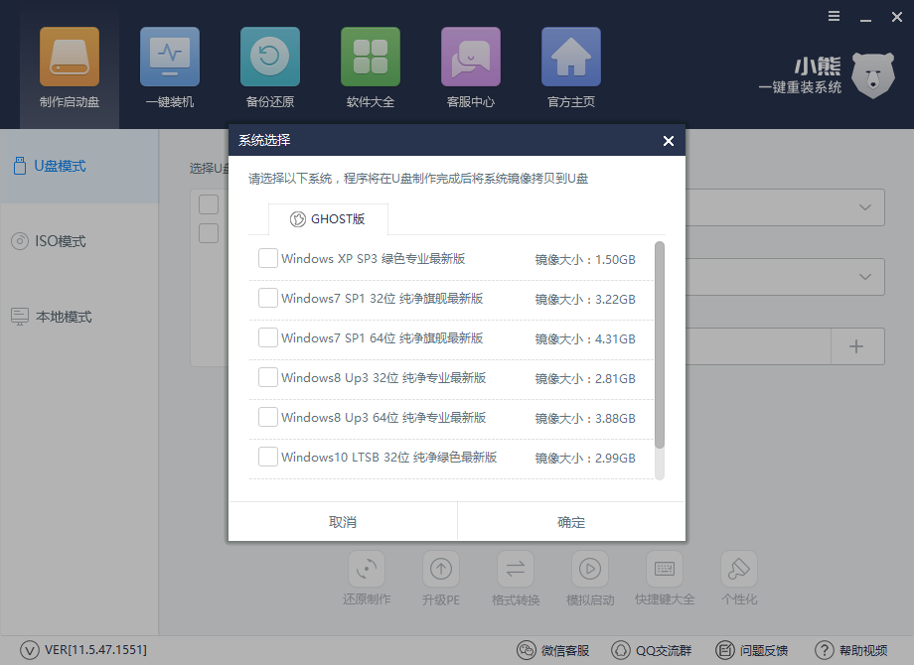This screenshot has width=914, height=665.
Task: Click 镜像大小：1.50GB text
Action: tap(585, 260)
